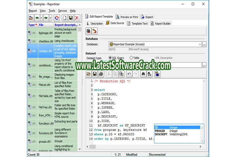Click the report list scroll-down arrow

pyautogui.click(x=80, y=149)
